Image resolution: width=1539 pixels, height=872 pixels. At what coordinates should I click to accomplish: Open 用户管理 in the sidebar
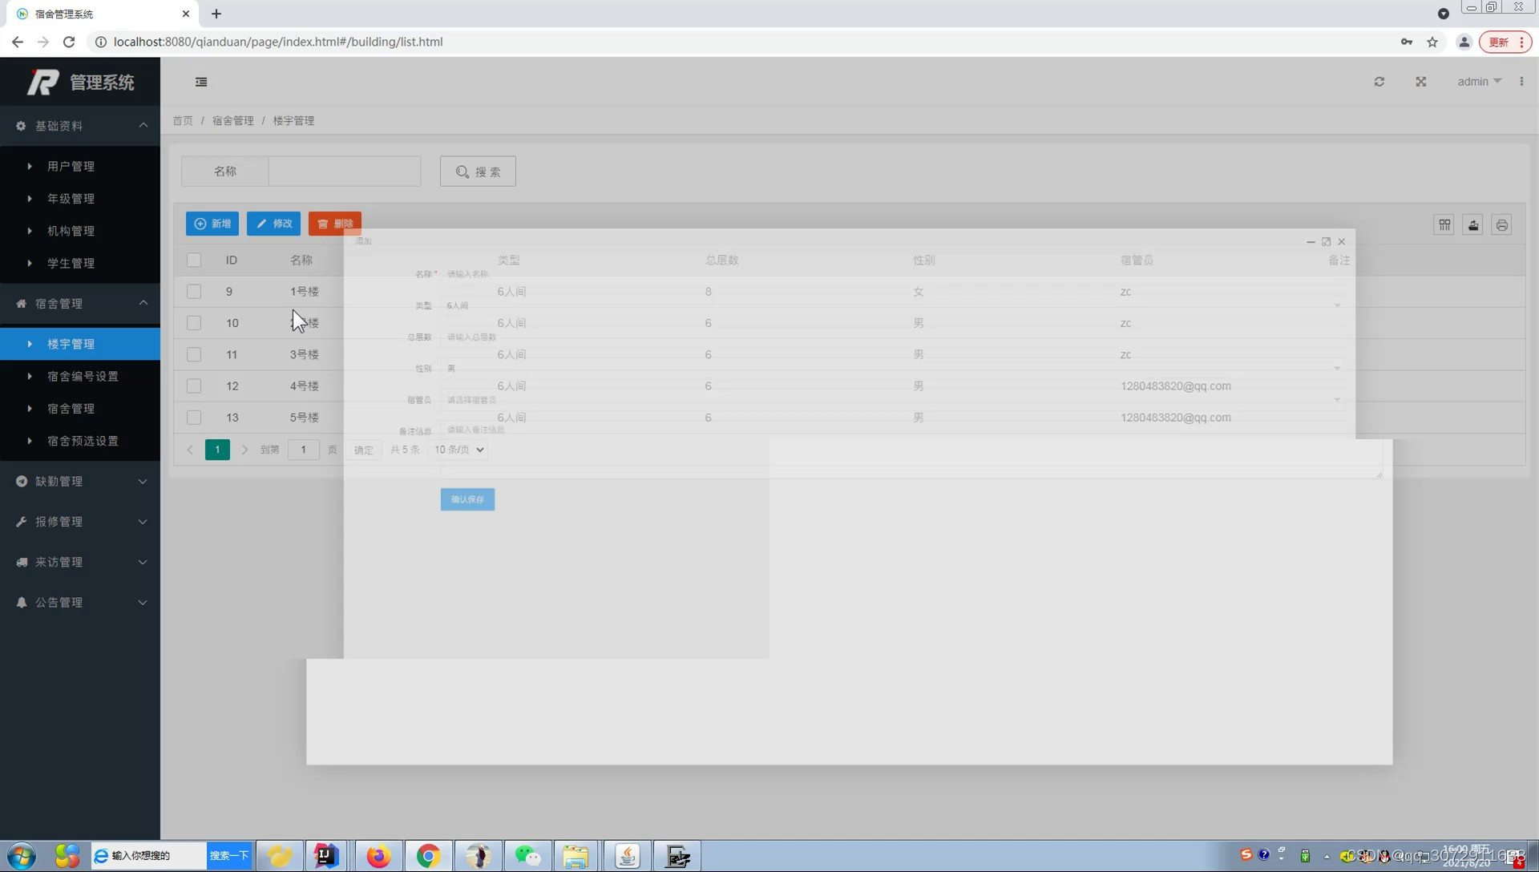coord(80,166)
